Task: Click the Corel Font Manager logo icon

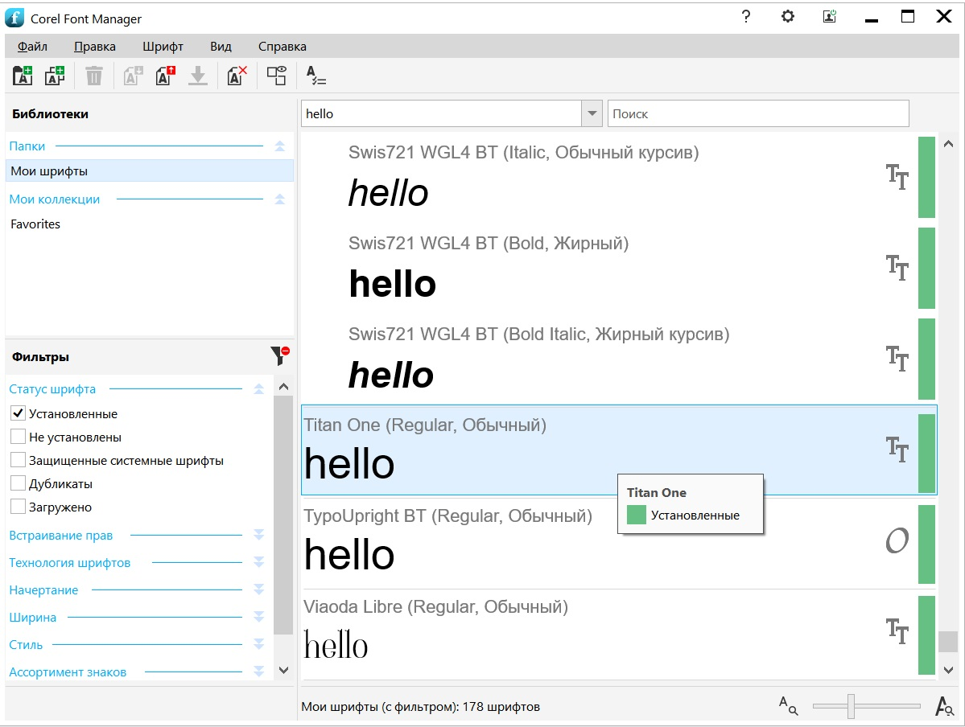Action: [14, 18]
